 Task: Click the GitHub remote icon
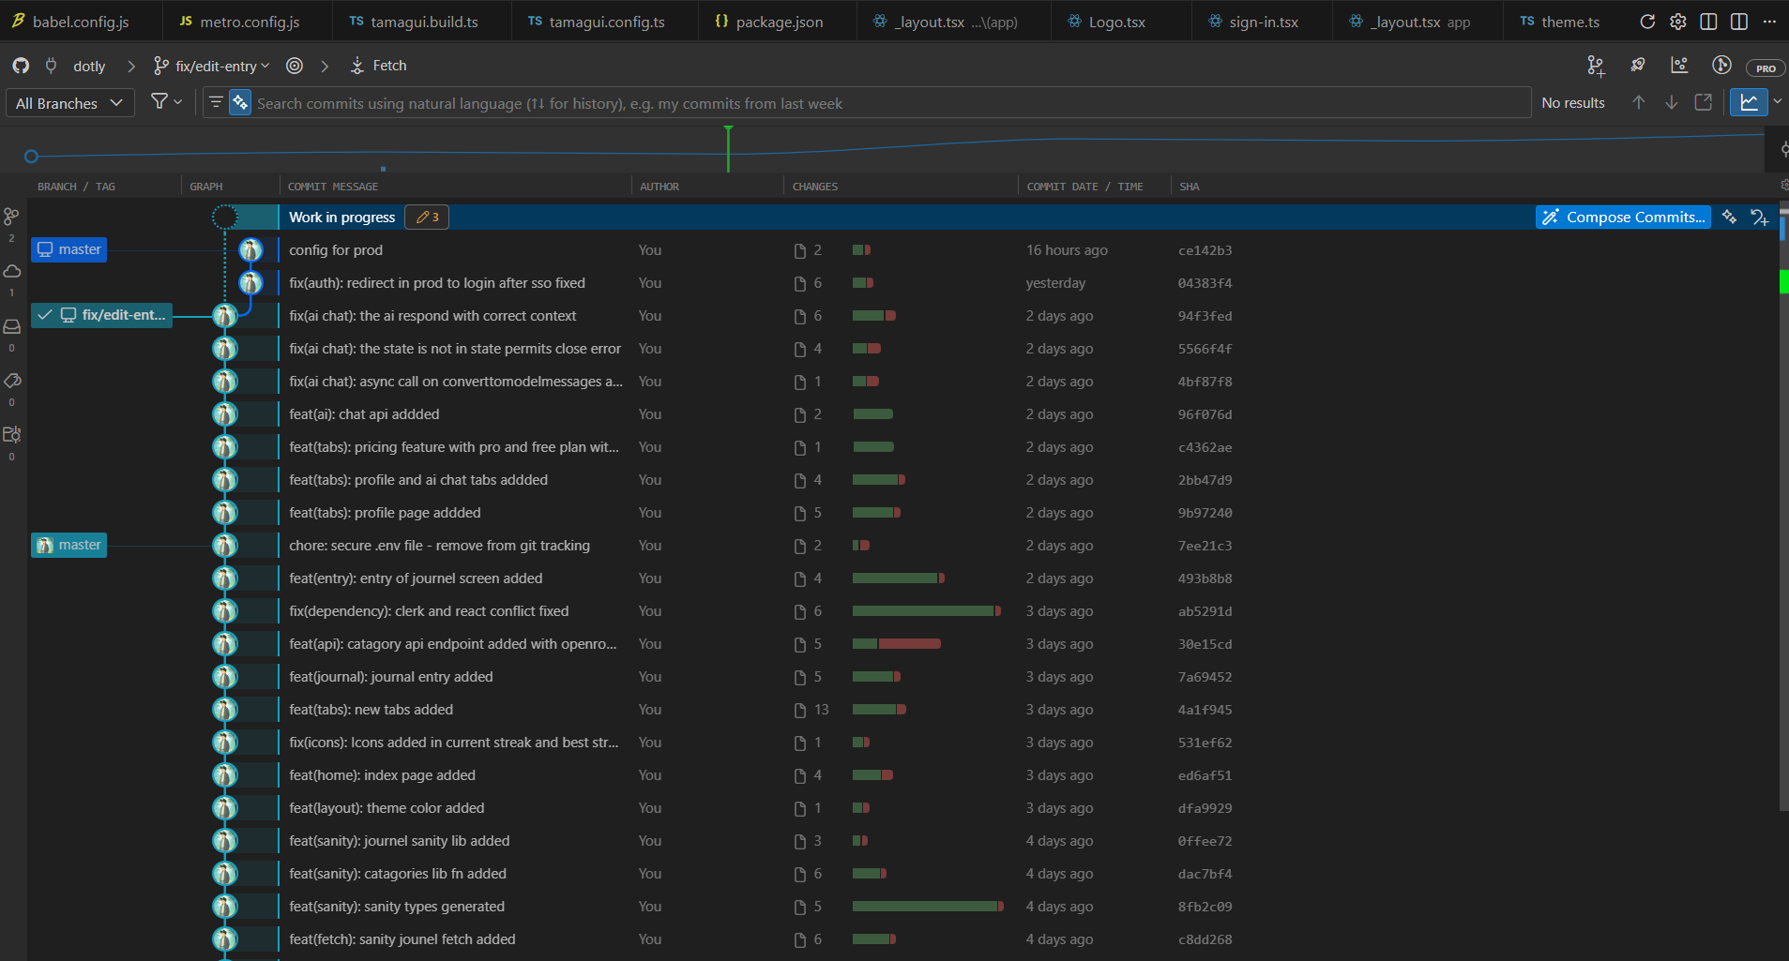coord(21,66)
